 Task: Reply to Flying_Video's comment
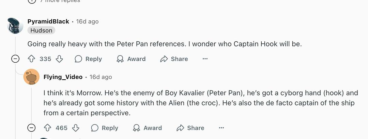click(x=105, y=128)
